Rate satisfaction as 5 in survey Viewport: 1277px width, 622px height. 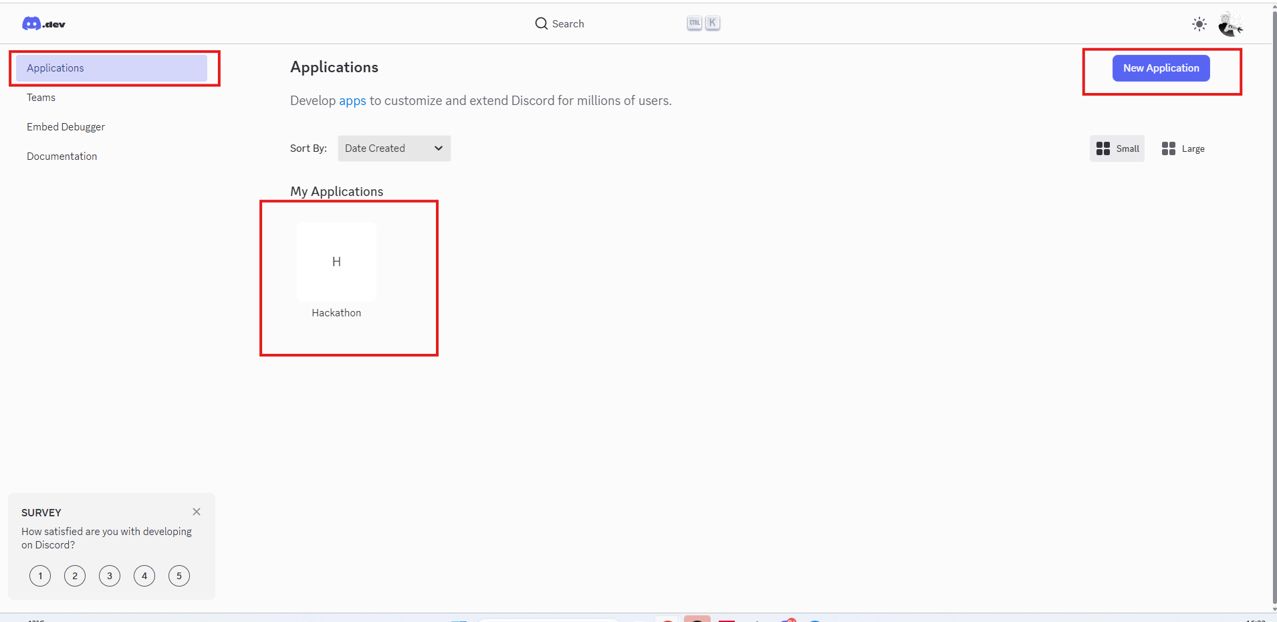[x=179, y=576]
